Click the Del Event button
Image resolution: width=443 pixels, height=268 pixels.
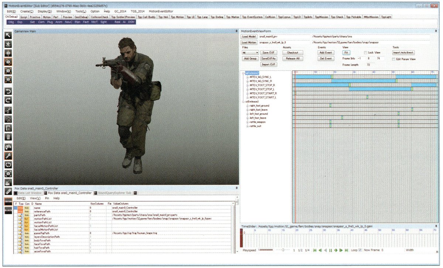(326, 59)
